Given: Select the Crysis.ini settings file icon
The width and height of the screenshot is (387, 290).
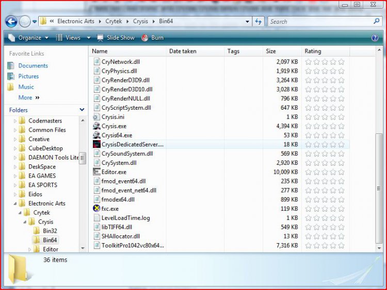Looking at the screenshot, I should point(96,117).
